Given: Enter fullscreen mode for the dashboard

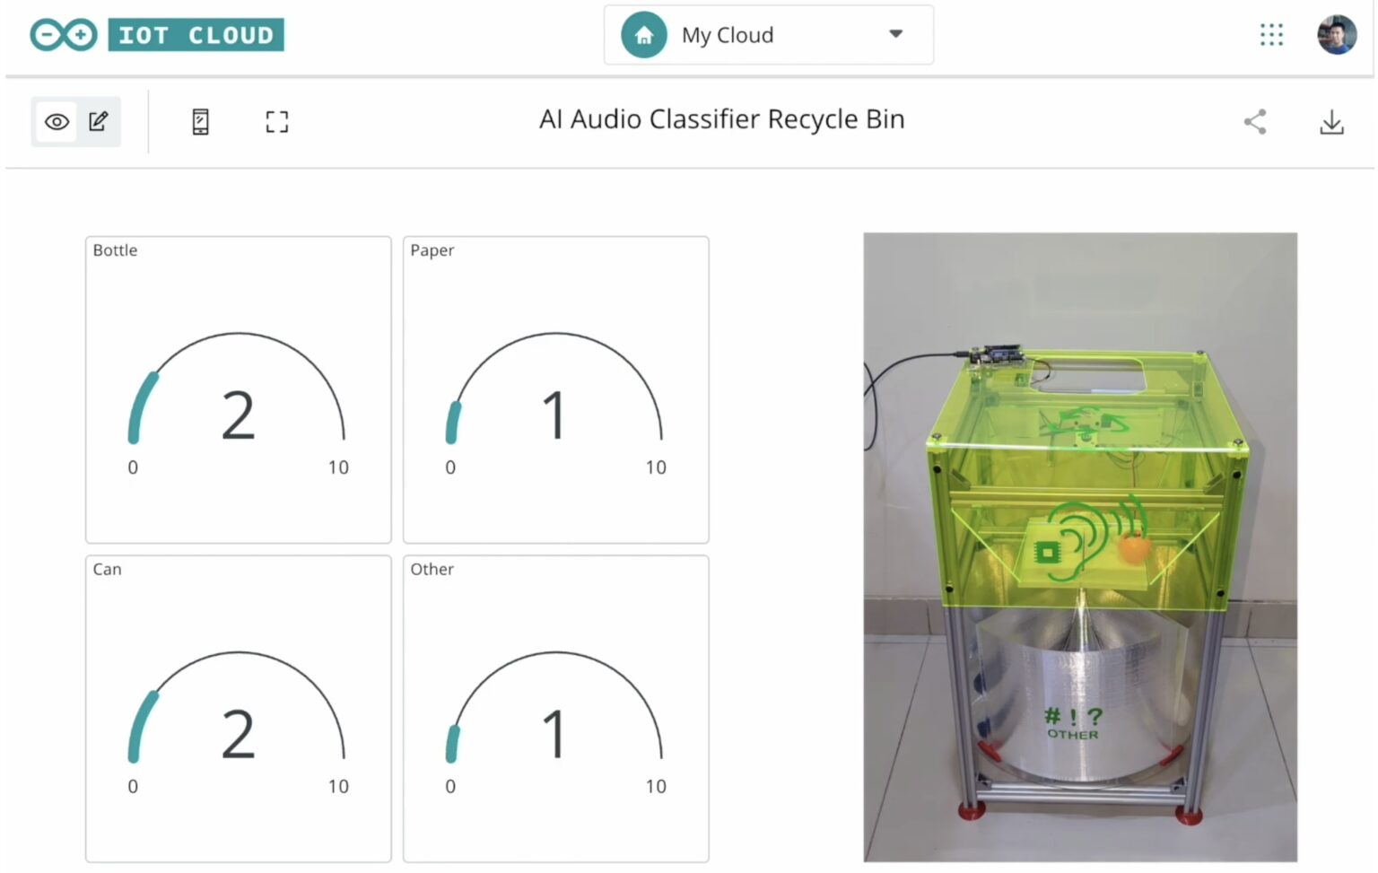Looking at the screenshot, I should [276, 121].
